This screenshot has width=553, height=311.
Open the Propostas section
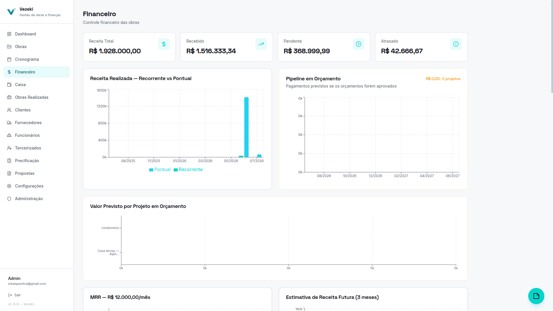(37, 173)
